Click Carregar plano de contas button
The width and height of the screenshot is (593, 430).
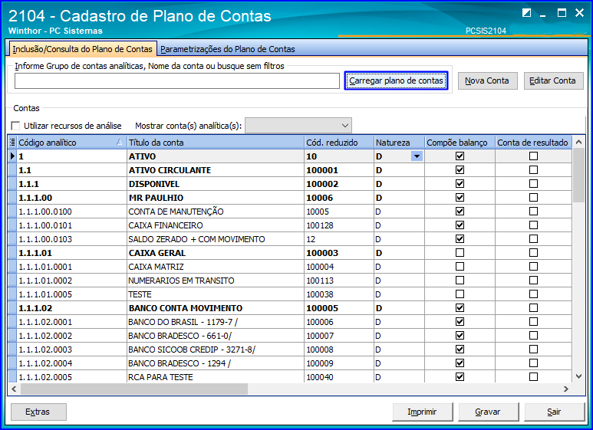[x=396, y=80]
